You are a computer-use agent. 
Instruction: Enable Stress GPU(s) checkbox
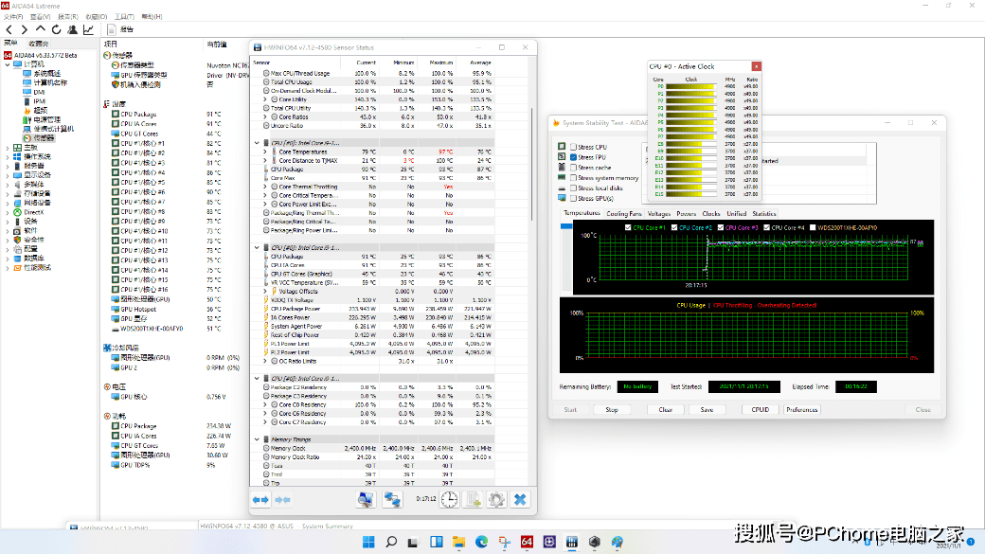(574, 199)
